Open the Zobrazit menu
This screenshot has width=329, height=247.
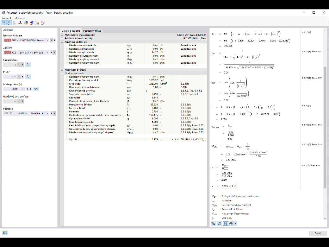click(x=7, y=18)
